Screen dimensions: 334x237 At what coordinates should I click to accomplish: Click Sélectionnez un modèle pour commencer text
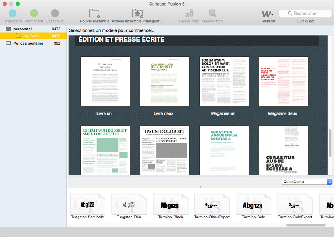[112, 30]
